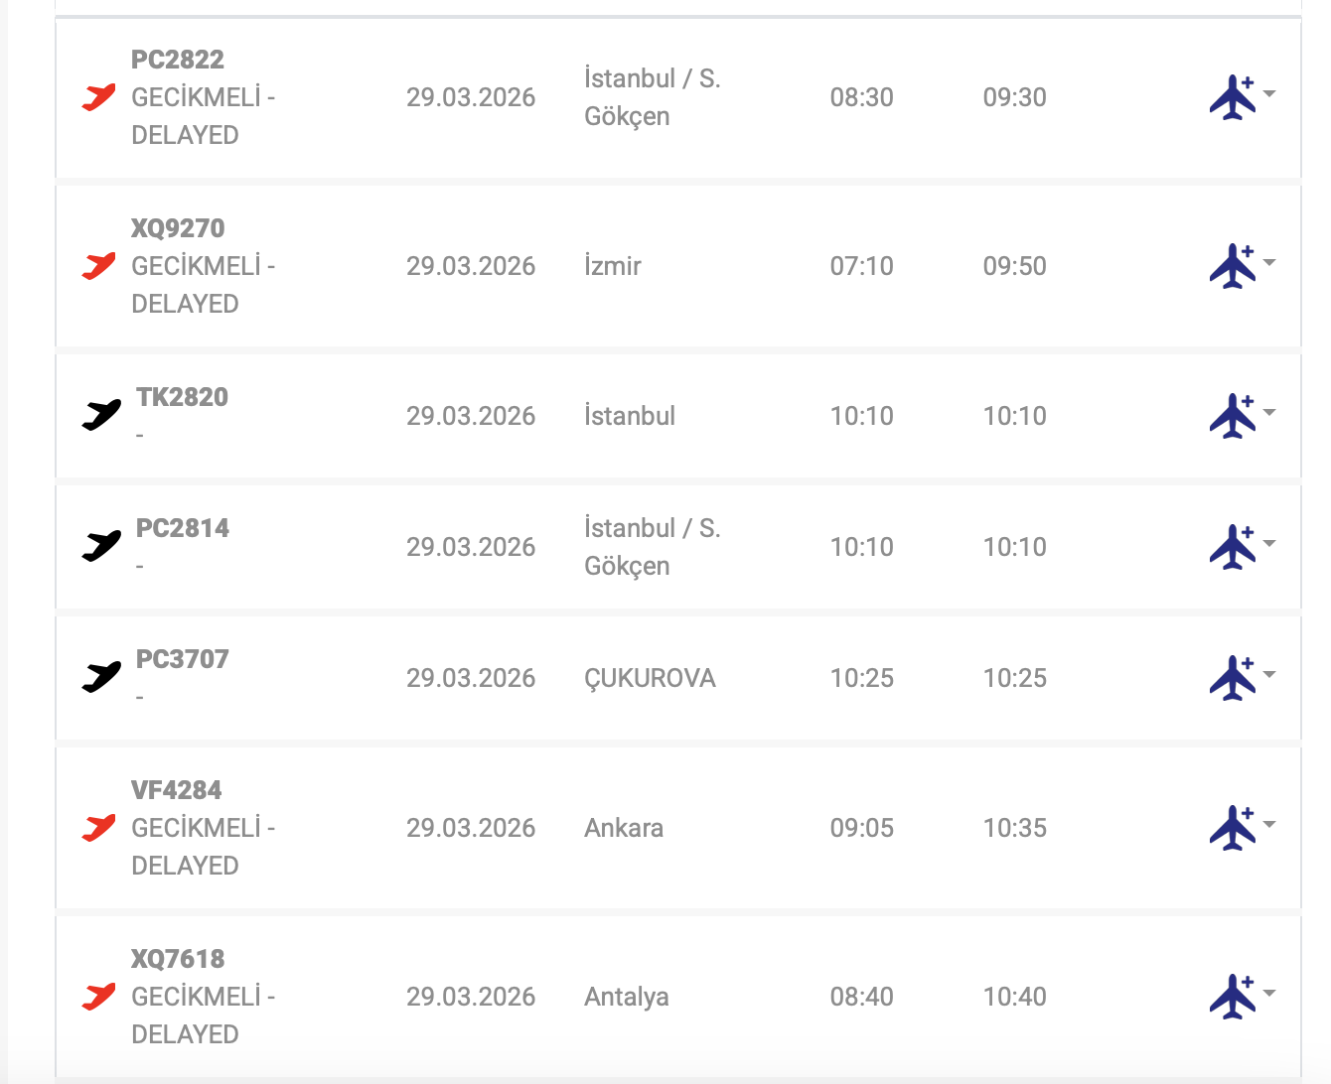The width and height of the screenshot is (1331, 1084).
Task: Click the ÇUKUROVA origin text
Action: (x=650, y=678)
